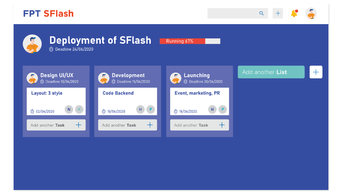Click plus icon in Design UI/UX list

click(x=79, y=125)
